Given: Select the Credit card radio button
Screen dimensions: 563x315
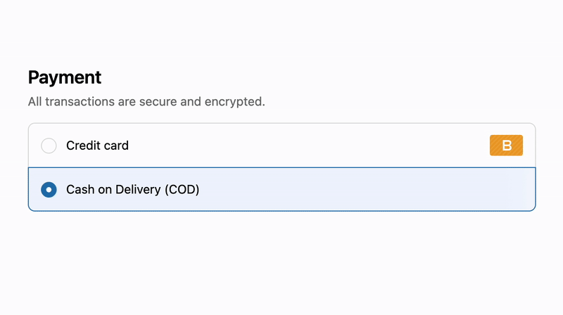Looking at the screenshot, I should pos(49,146).
